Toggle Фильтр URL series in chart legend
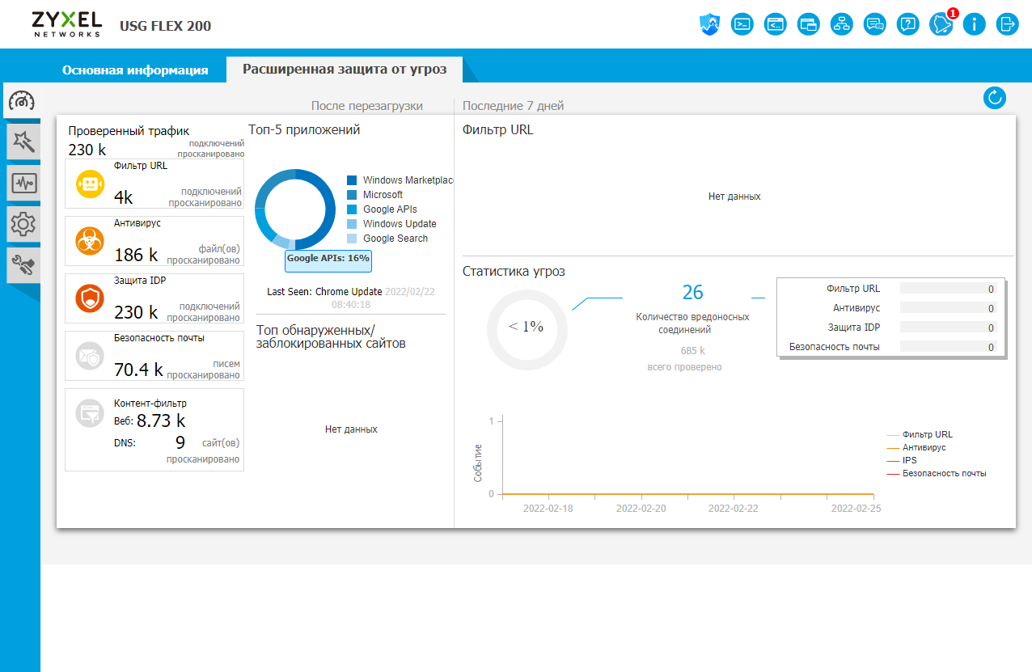The width and height of the screenshot is (1032, 672). (920, 434)
